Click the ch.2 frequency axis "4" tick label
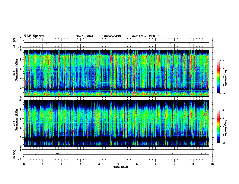The width and height of the screenshot is (239, 184). [21, 128]
